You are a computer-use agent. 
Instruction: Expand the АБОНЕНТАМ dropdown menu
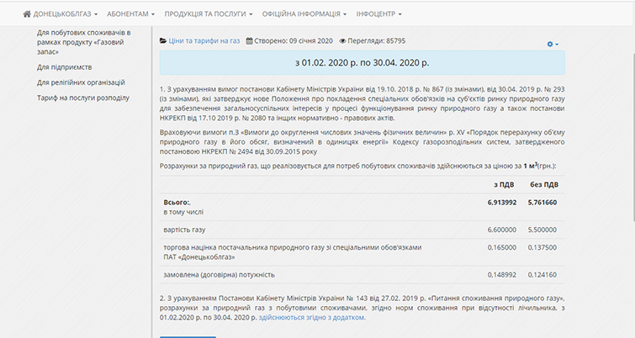131,13
